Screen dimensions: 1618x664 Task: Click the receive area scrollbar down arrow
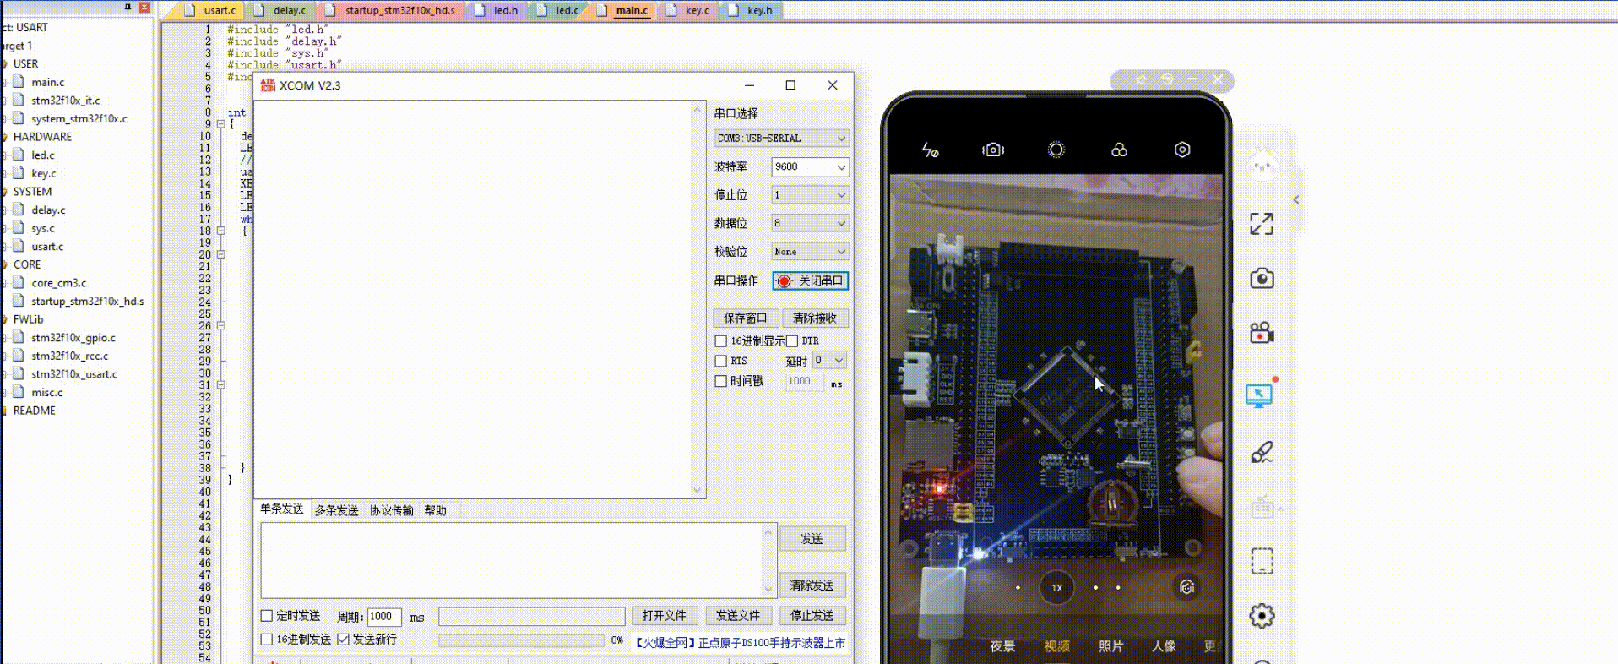[697, 490]
